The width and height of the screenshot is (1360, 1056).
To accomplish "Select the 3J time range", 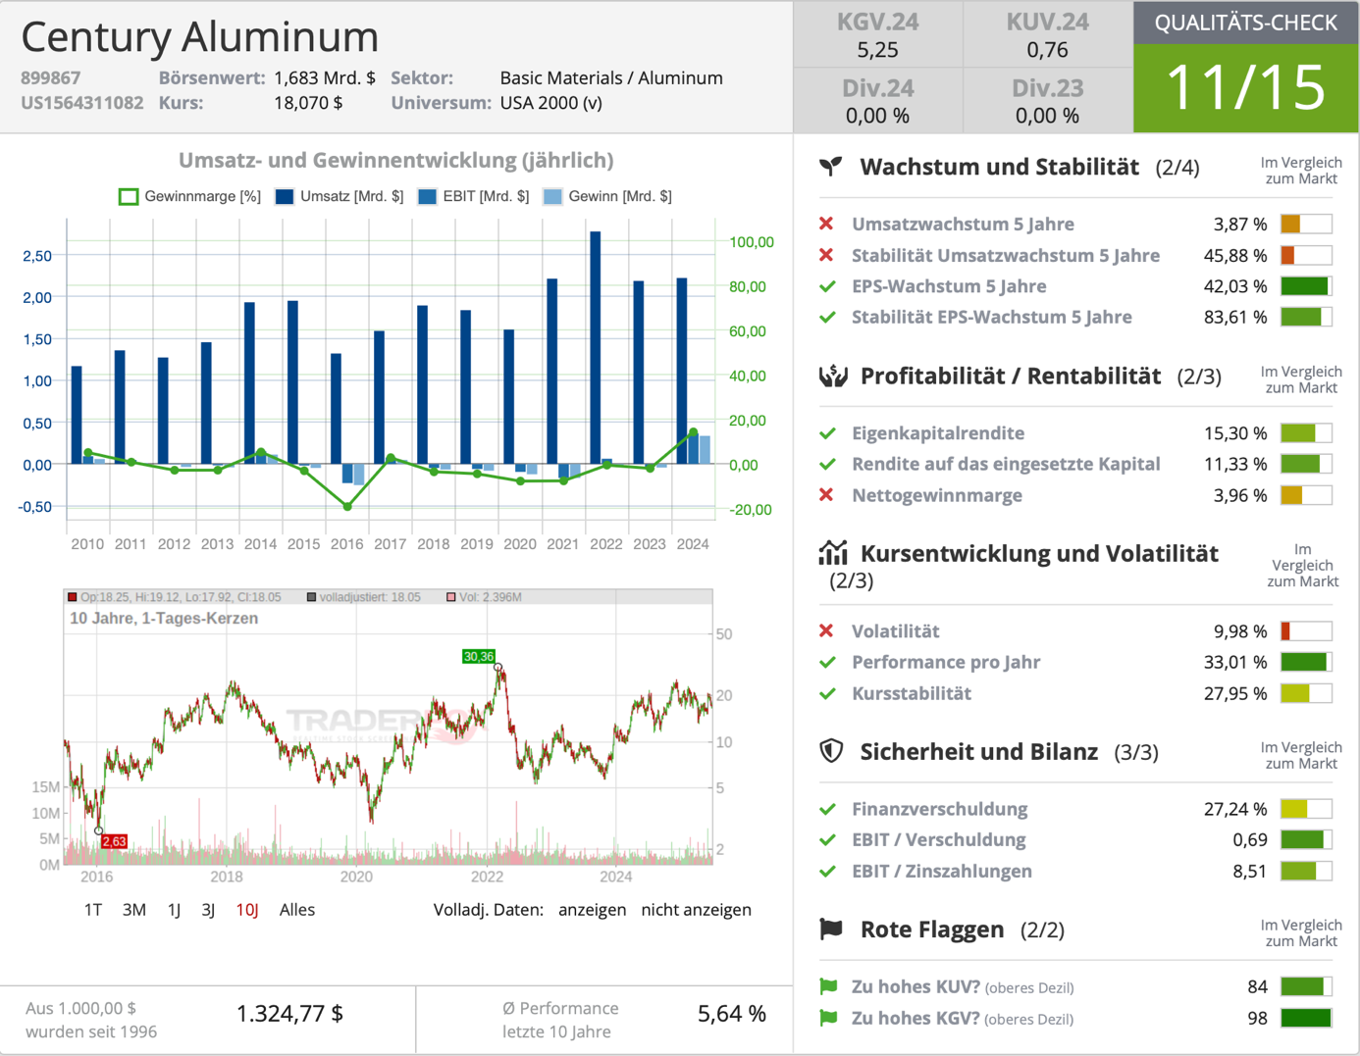I will [x=208, y=910].
